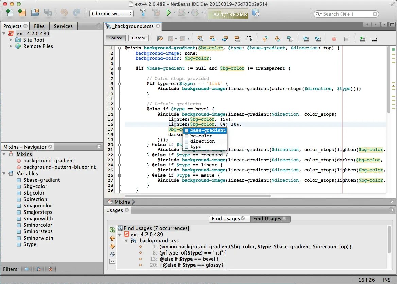Click the History view button
The width and height of the screenshot is (397, 284).
tap(138, 38)
